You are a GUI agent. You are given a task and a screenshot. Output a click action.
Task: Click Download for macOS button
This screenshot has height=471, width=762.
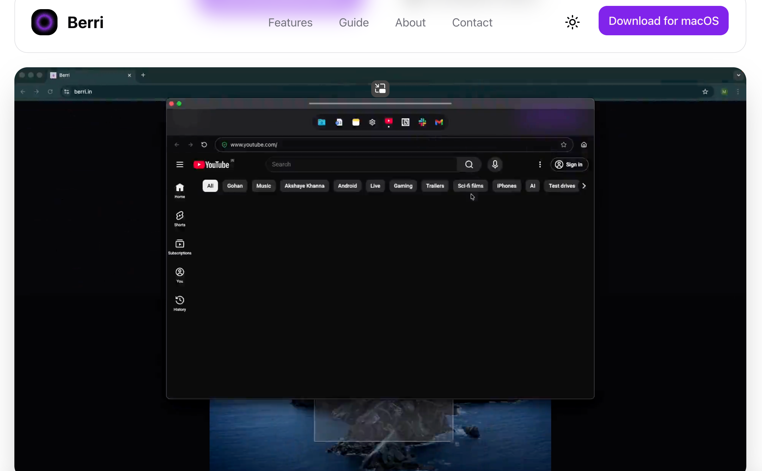coord(663,21)
